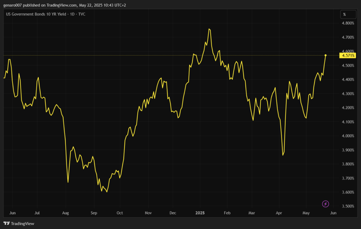Click the 4.300% price axis label
The width and height of the screenshot is (361, 229).
pos(348,94)
